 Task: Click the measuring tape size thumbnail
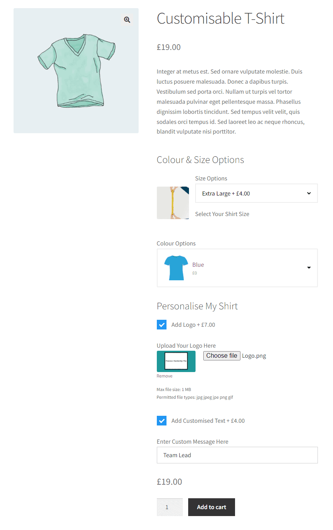pos(173,203)
